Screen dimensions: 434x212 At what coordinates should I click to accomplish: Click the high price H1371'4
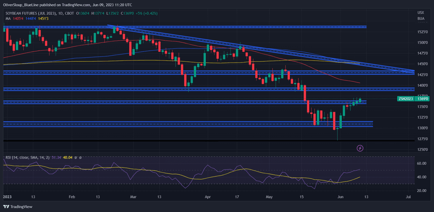pyautogui.click(x=98, y=13)
